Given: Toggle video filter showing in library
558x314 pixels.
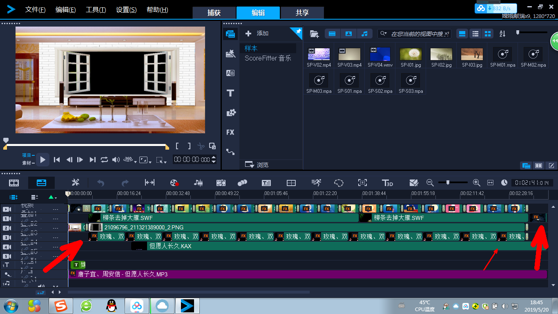Looking at the screenshot, I should (332, 34).
